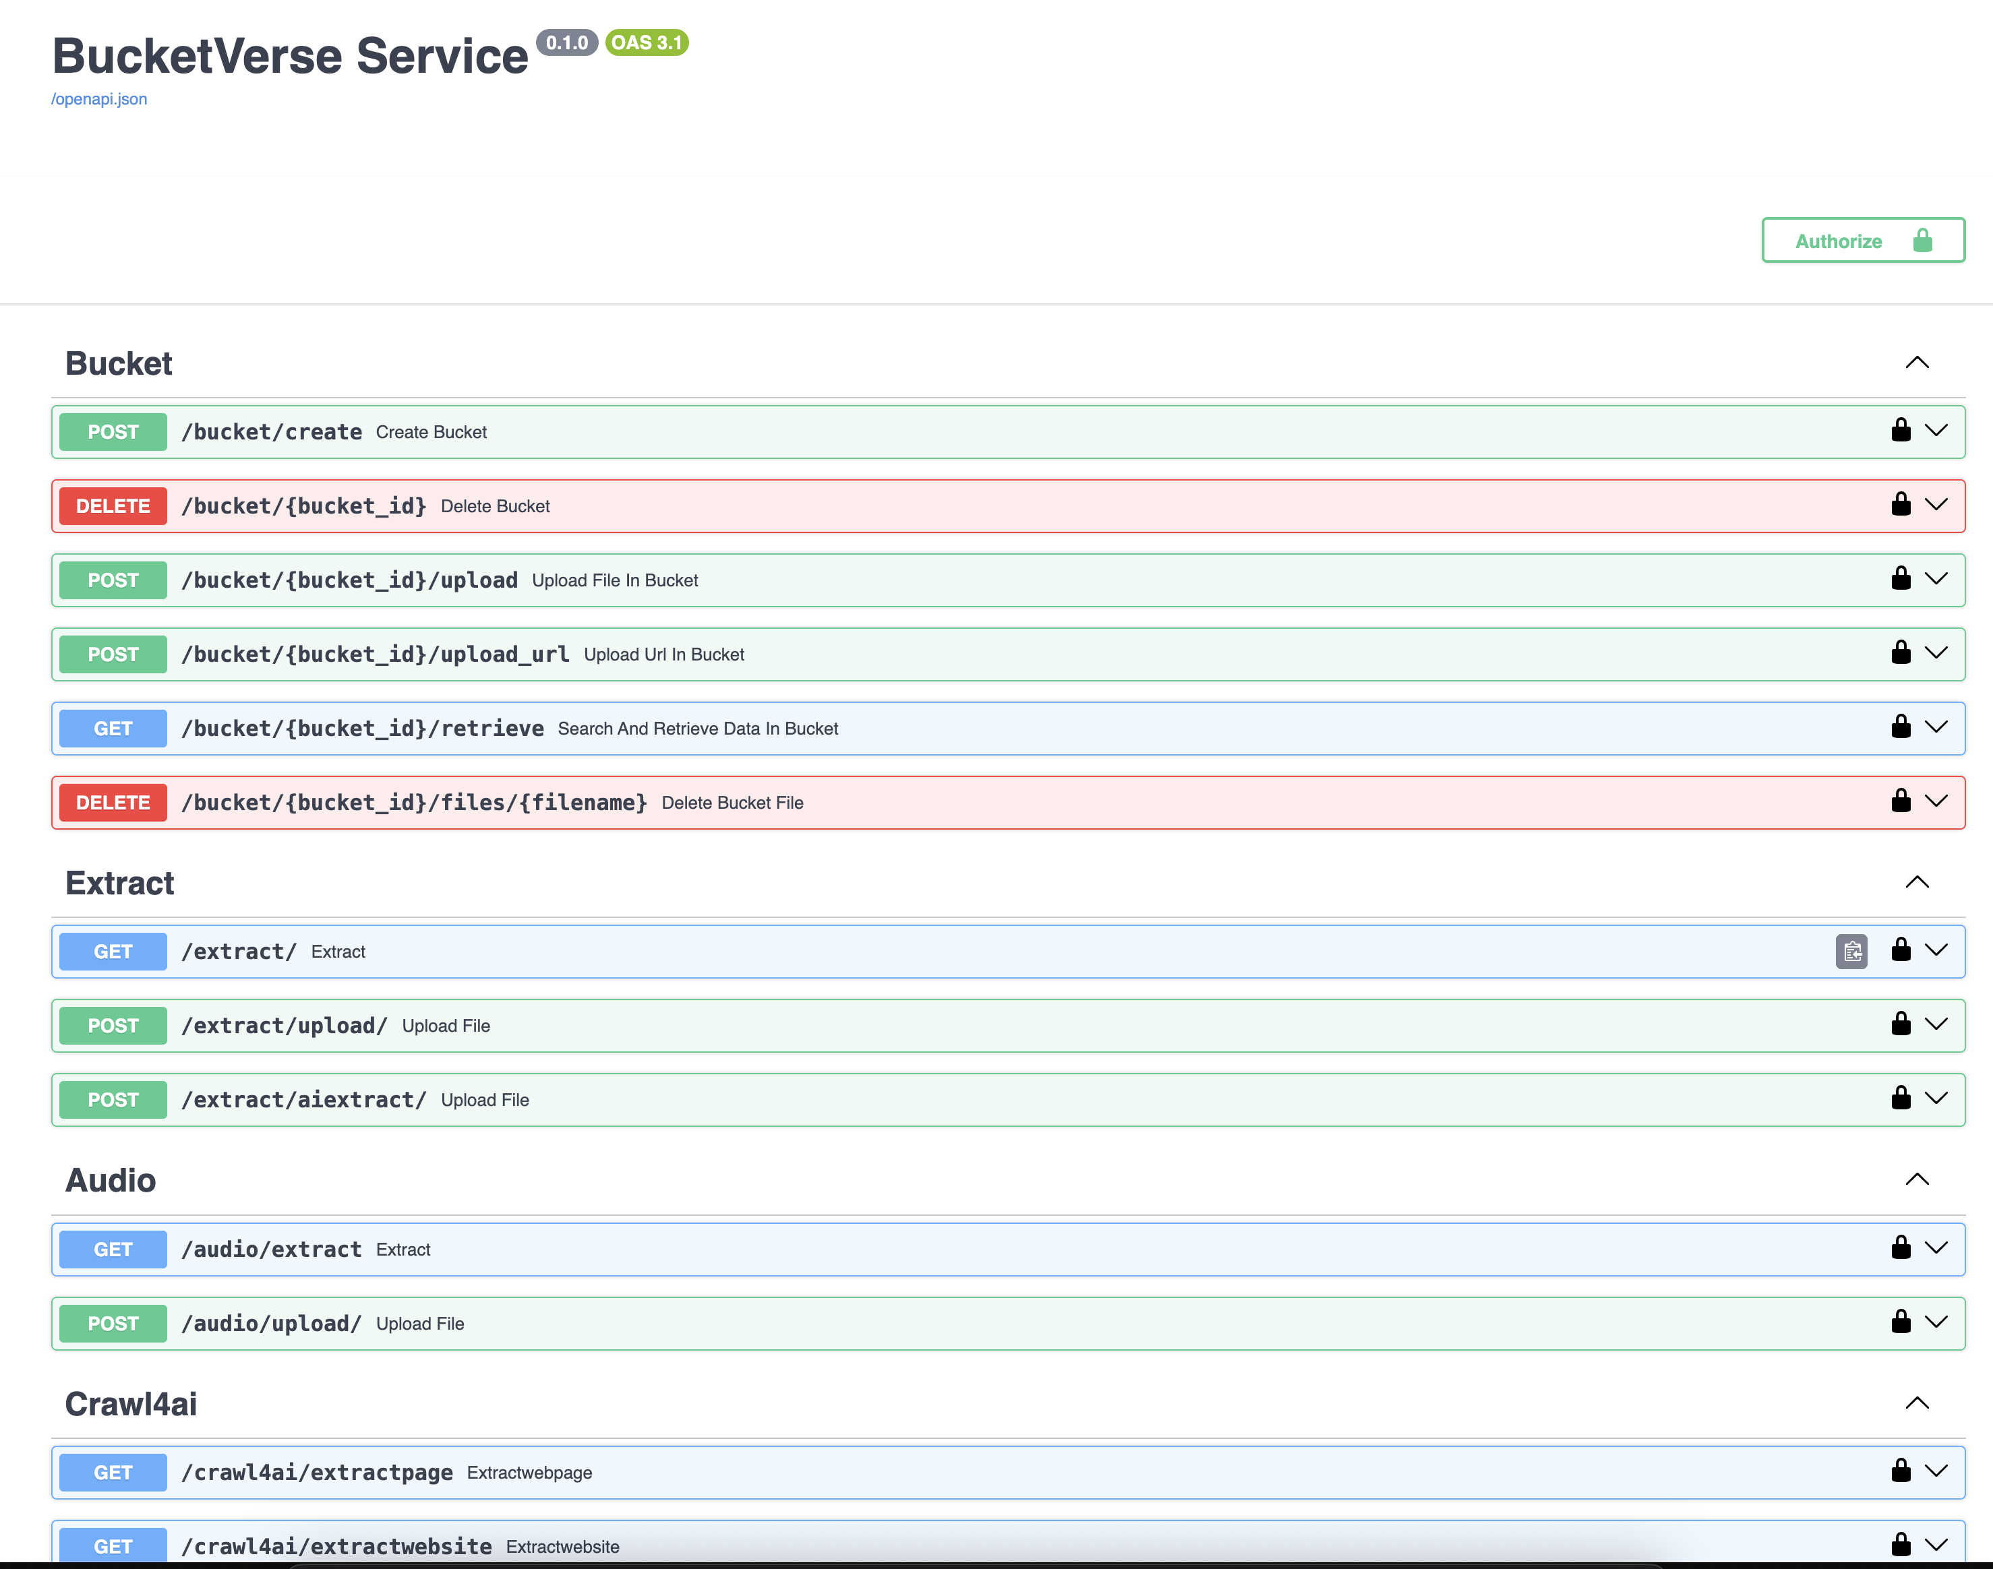1993x1569 pixels.
Task: Expand the /extract/aiextract/ chevron
Action: (1936, 1099)
